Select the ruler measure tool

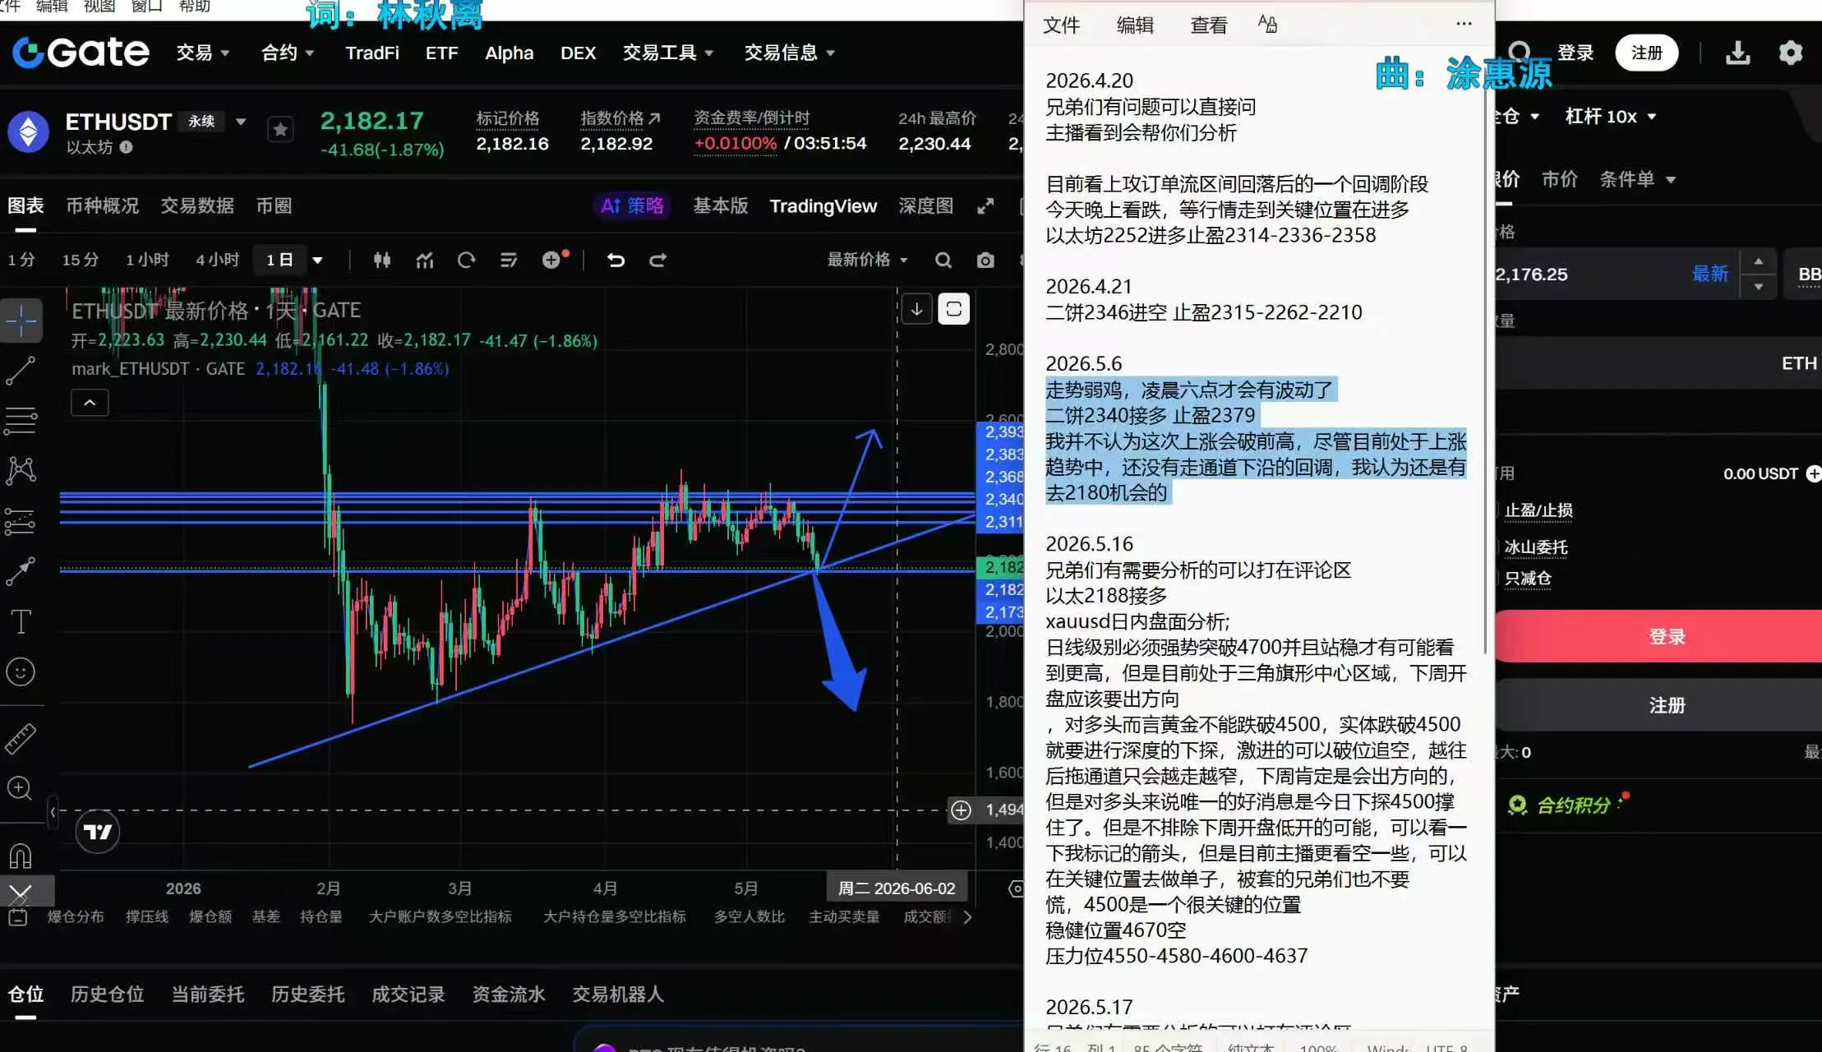tap(21, 739)
